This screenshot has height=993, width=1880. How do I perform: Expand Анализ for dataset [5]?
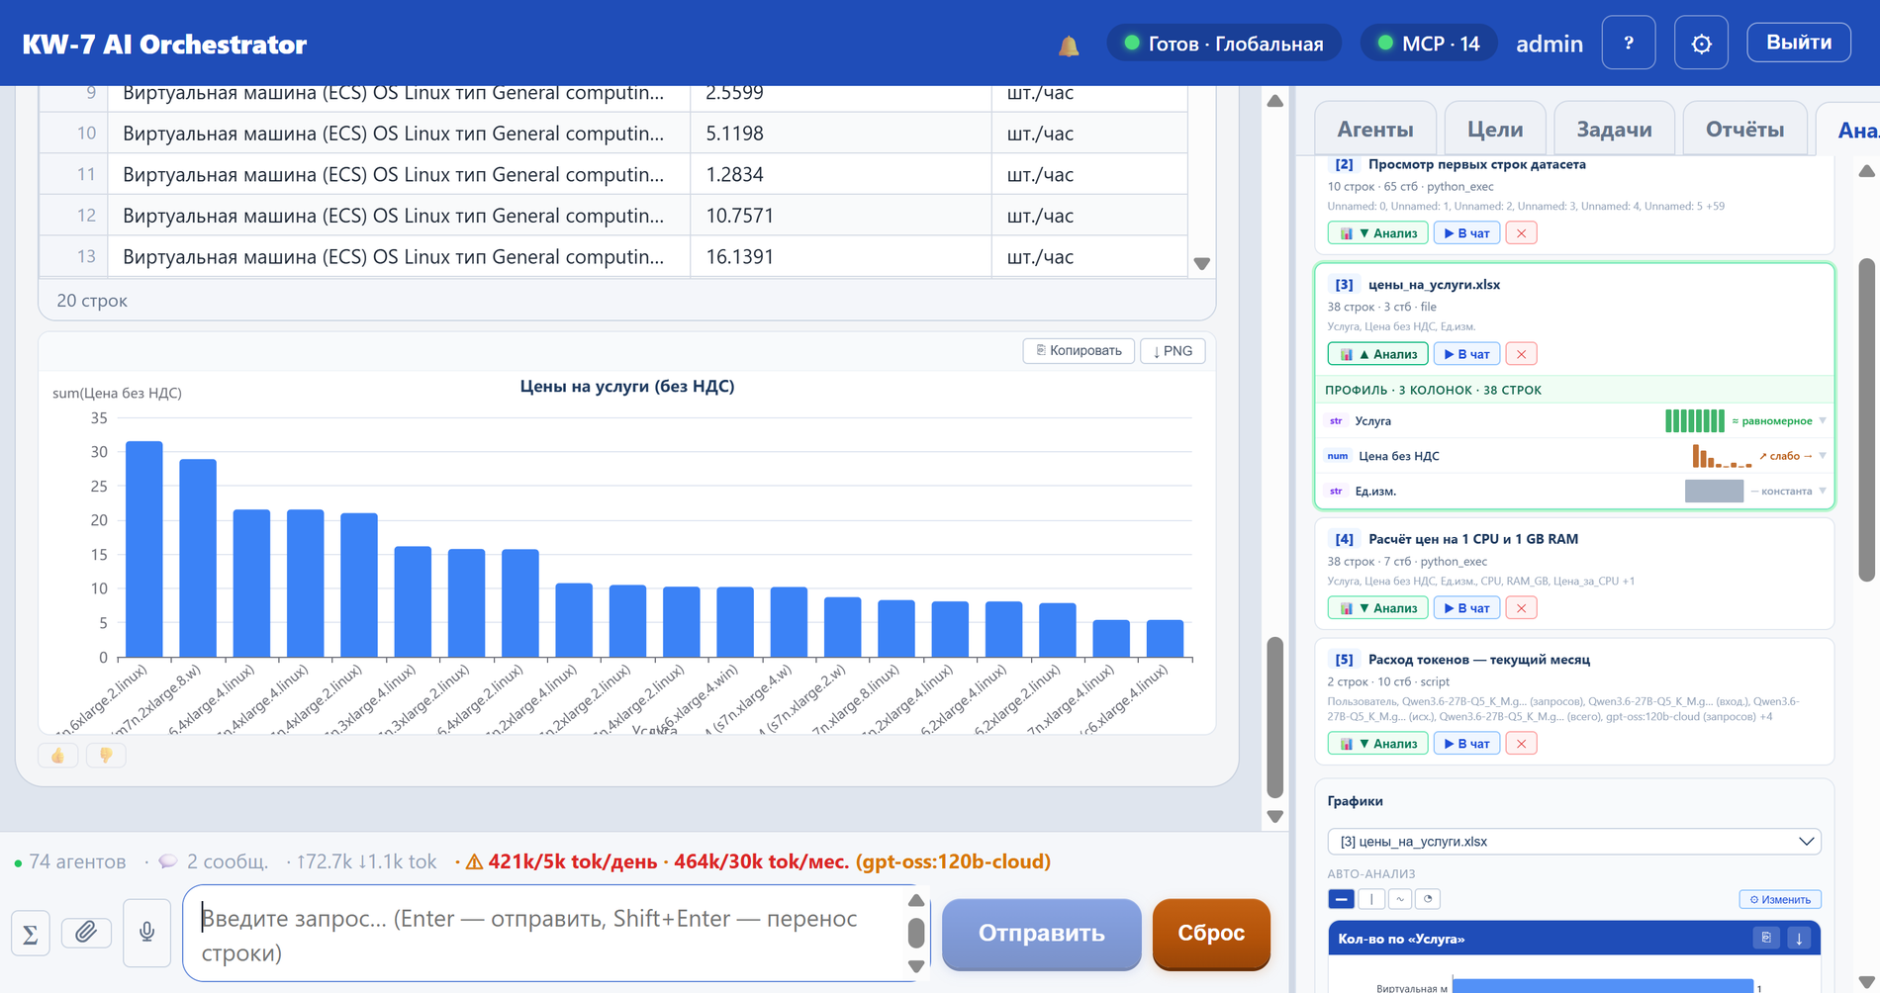click(x=1377, y=744)
